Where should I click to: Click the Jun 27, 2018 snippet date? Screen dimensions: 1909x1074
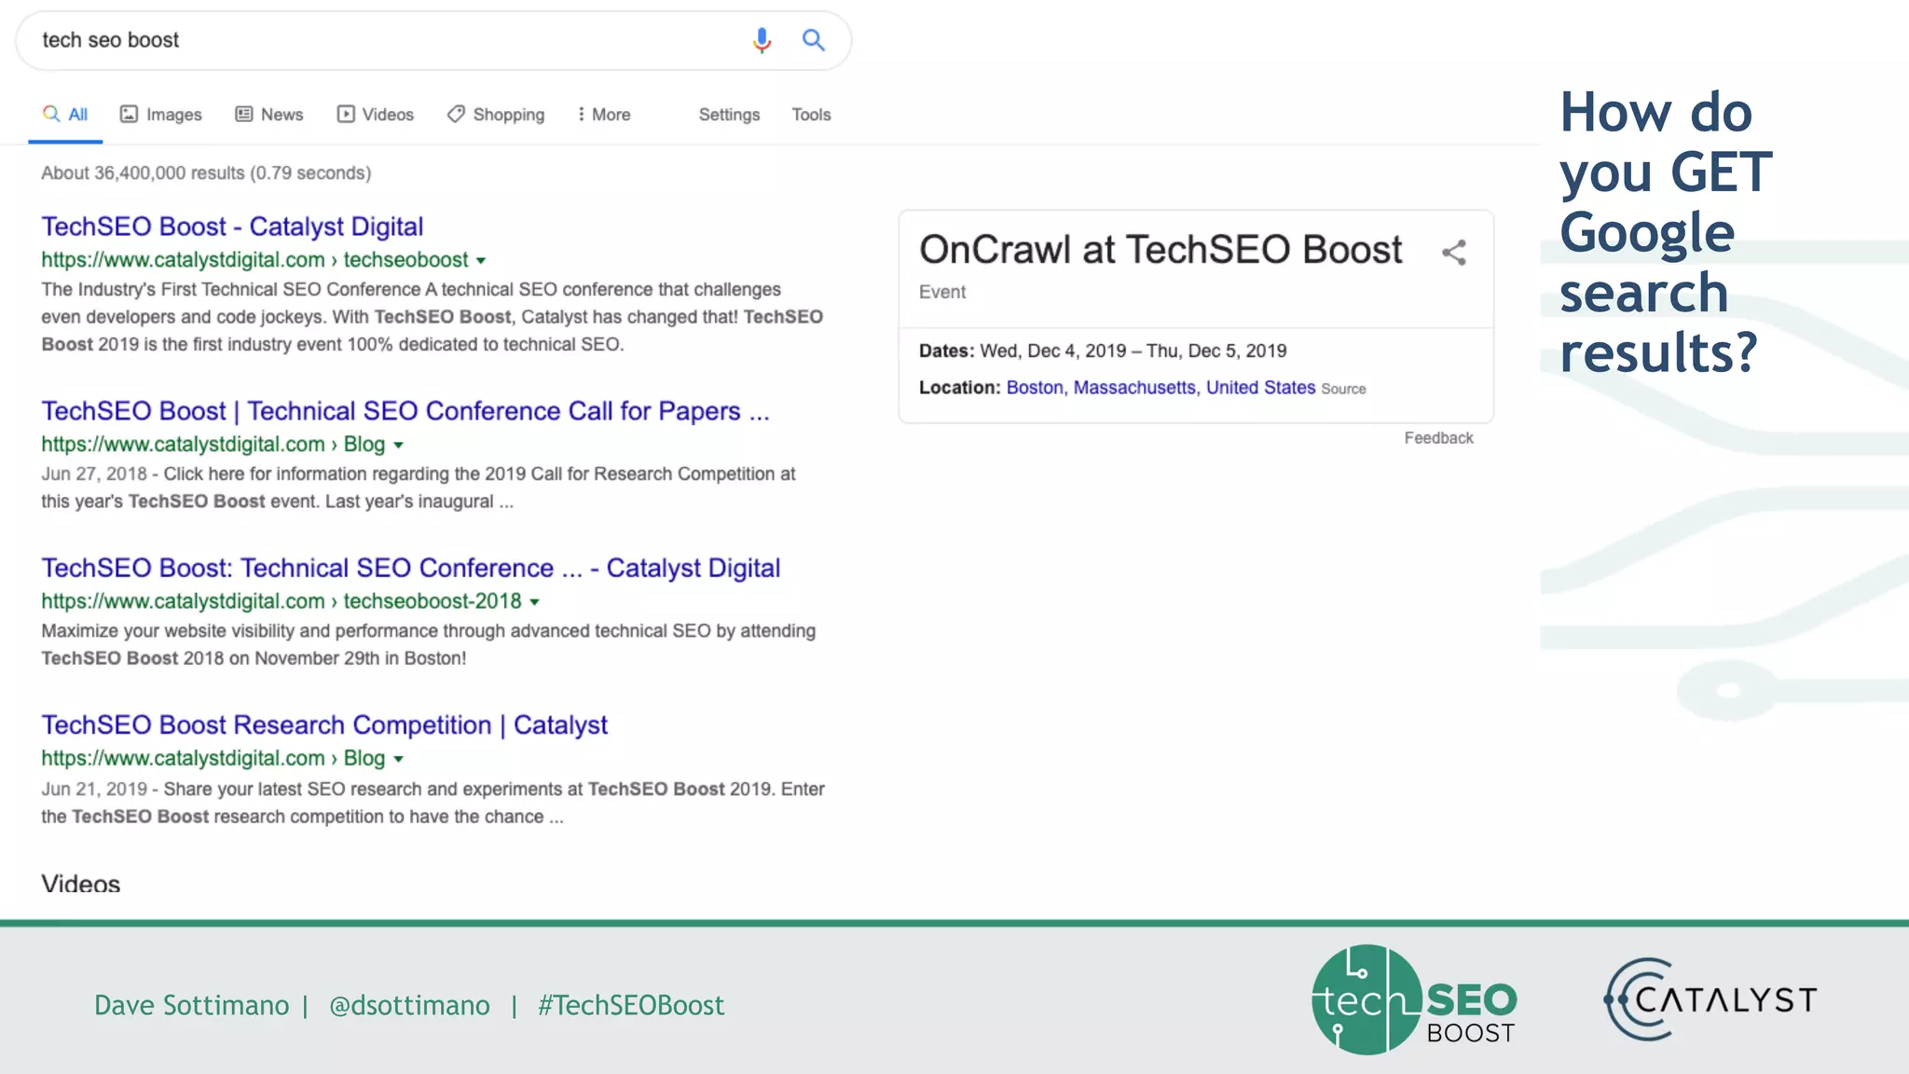pyautogui.click(x=94, y=474)
